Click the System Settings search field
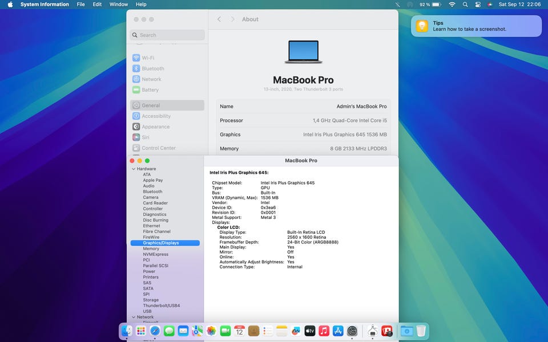Image resolution: width=548 pixels, height=342 pixels. coord(167,35)
